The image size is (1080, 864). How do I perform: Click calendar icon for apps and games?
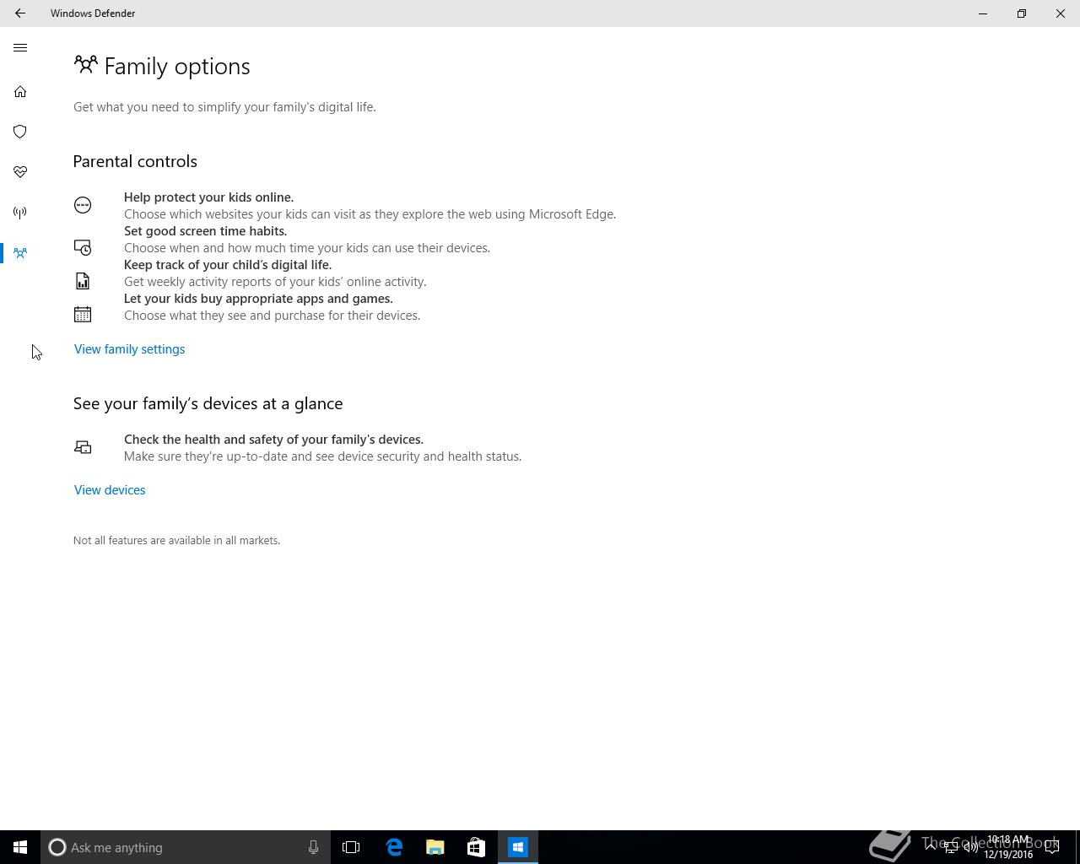pos(83,315)
